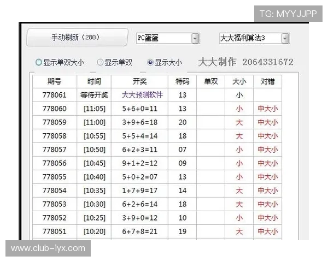Click the 开奖 column header
Viewport: 328px width, 262px height.
[139, 81]
